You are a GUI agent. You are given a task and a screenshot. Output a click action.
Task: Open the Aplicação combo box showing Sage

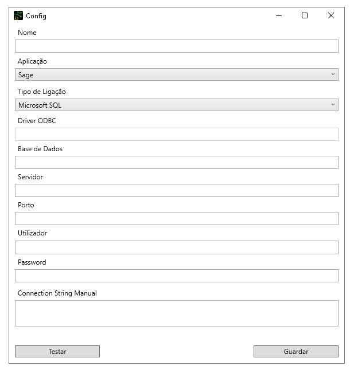177,74
